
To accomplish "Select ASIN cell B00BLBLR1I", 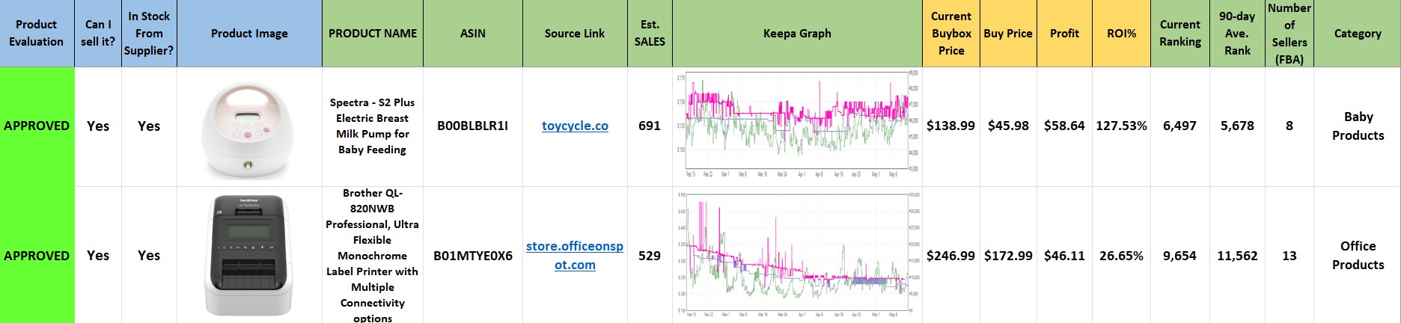I will click(473, 126).
